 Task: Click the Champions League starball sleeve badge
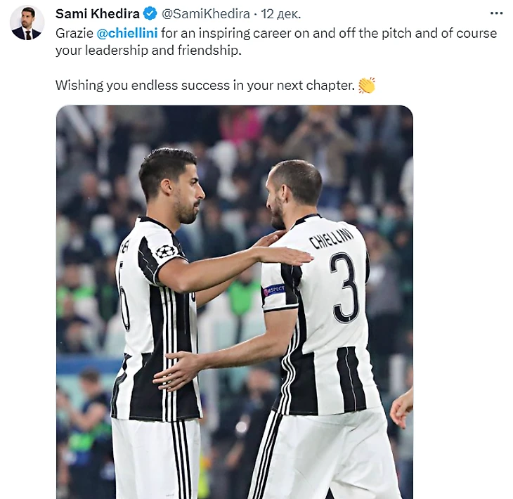(x=166, y=252)
